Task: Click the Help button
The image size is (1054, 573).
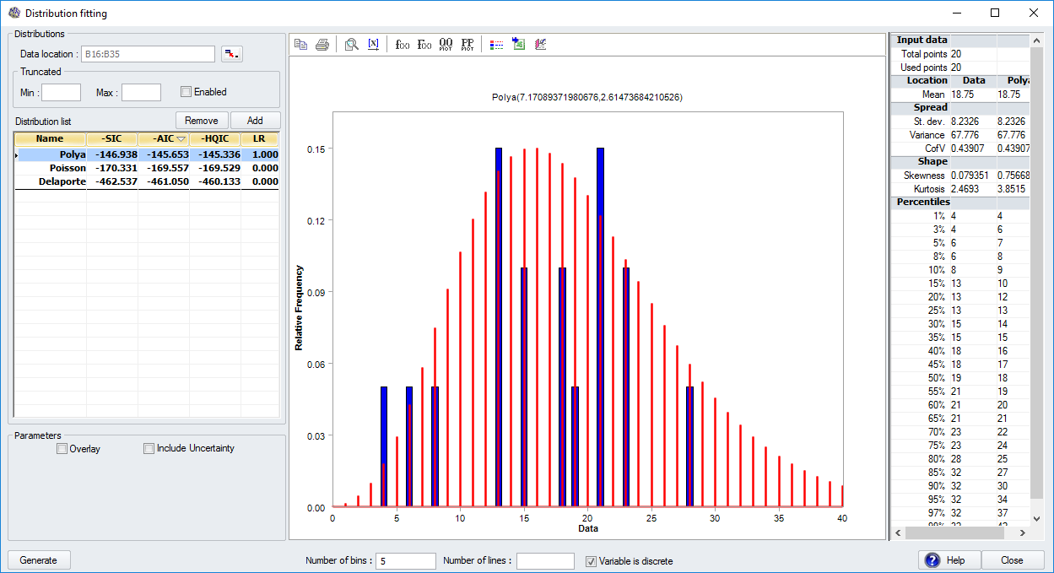Action: pos(949,559)
